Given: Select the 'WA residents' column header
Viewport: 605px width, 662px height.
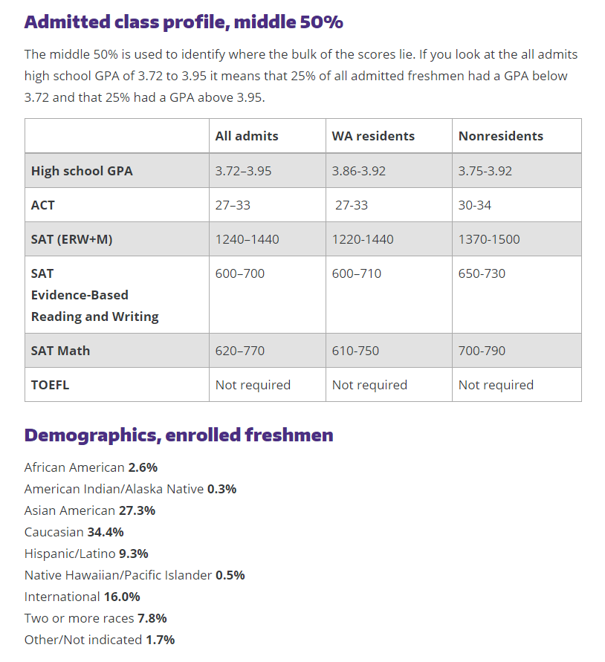Looking at the screenshot, I should tap(373, 136).
